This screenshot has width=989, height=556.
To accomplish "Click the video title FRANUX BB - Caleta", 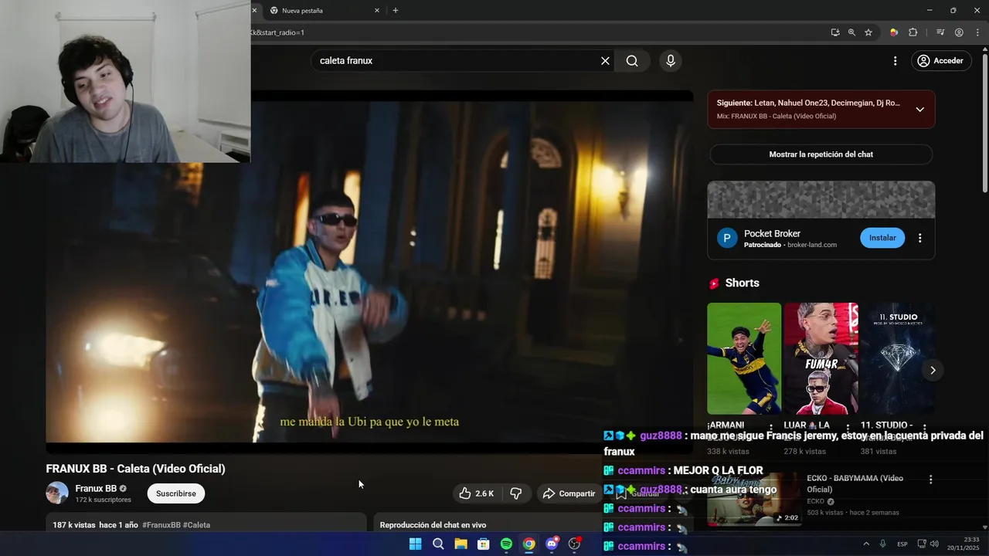I will [x=135, y=469].
